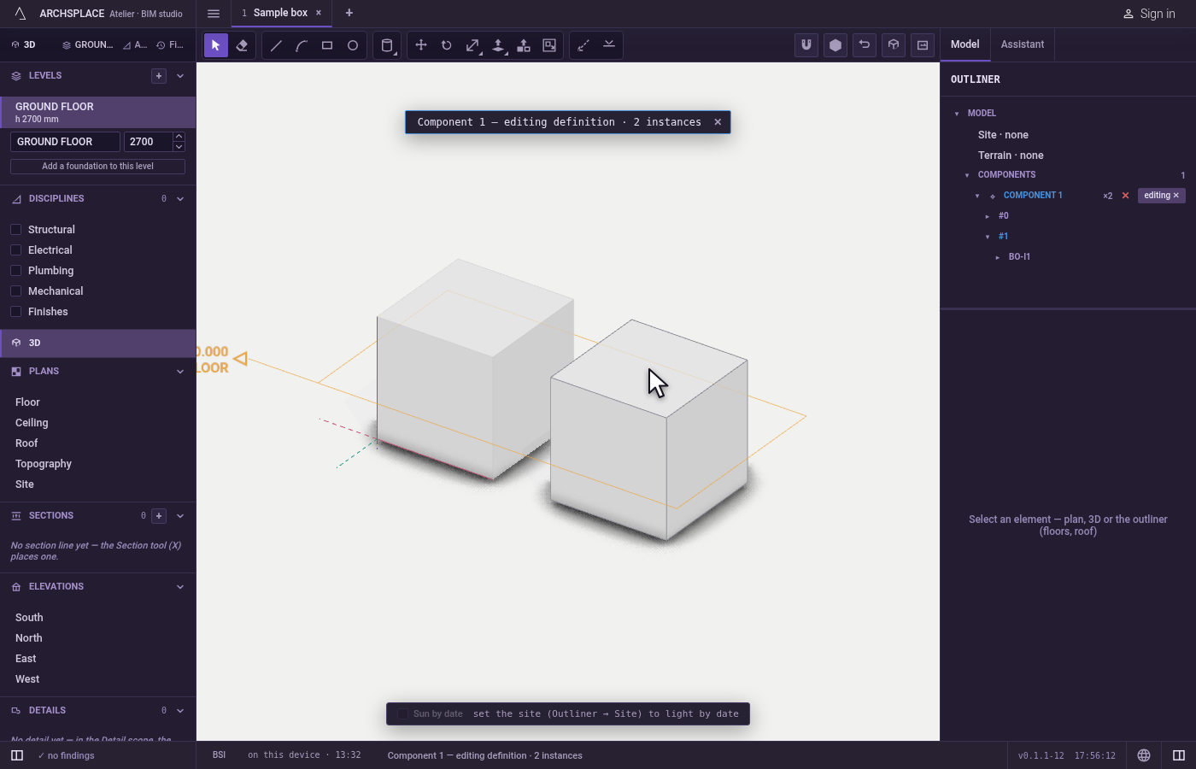
Task: Expand the BO-I1 outliner item
Action: pos(998,257)
